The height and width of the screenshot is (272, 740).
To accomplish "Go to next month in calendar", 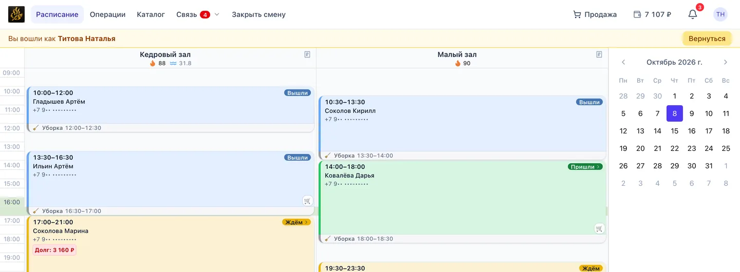I will coord(726,62).
